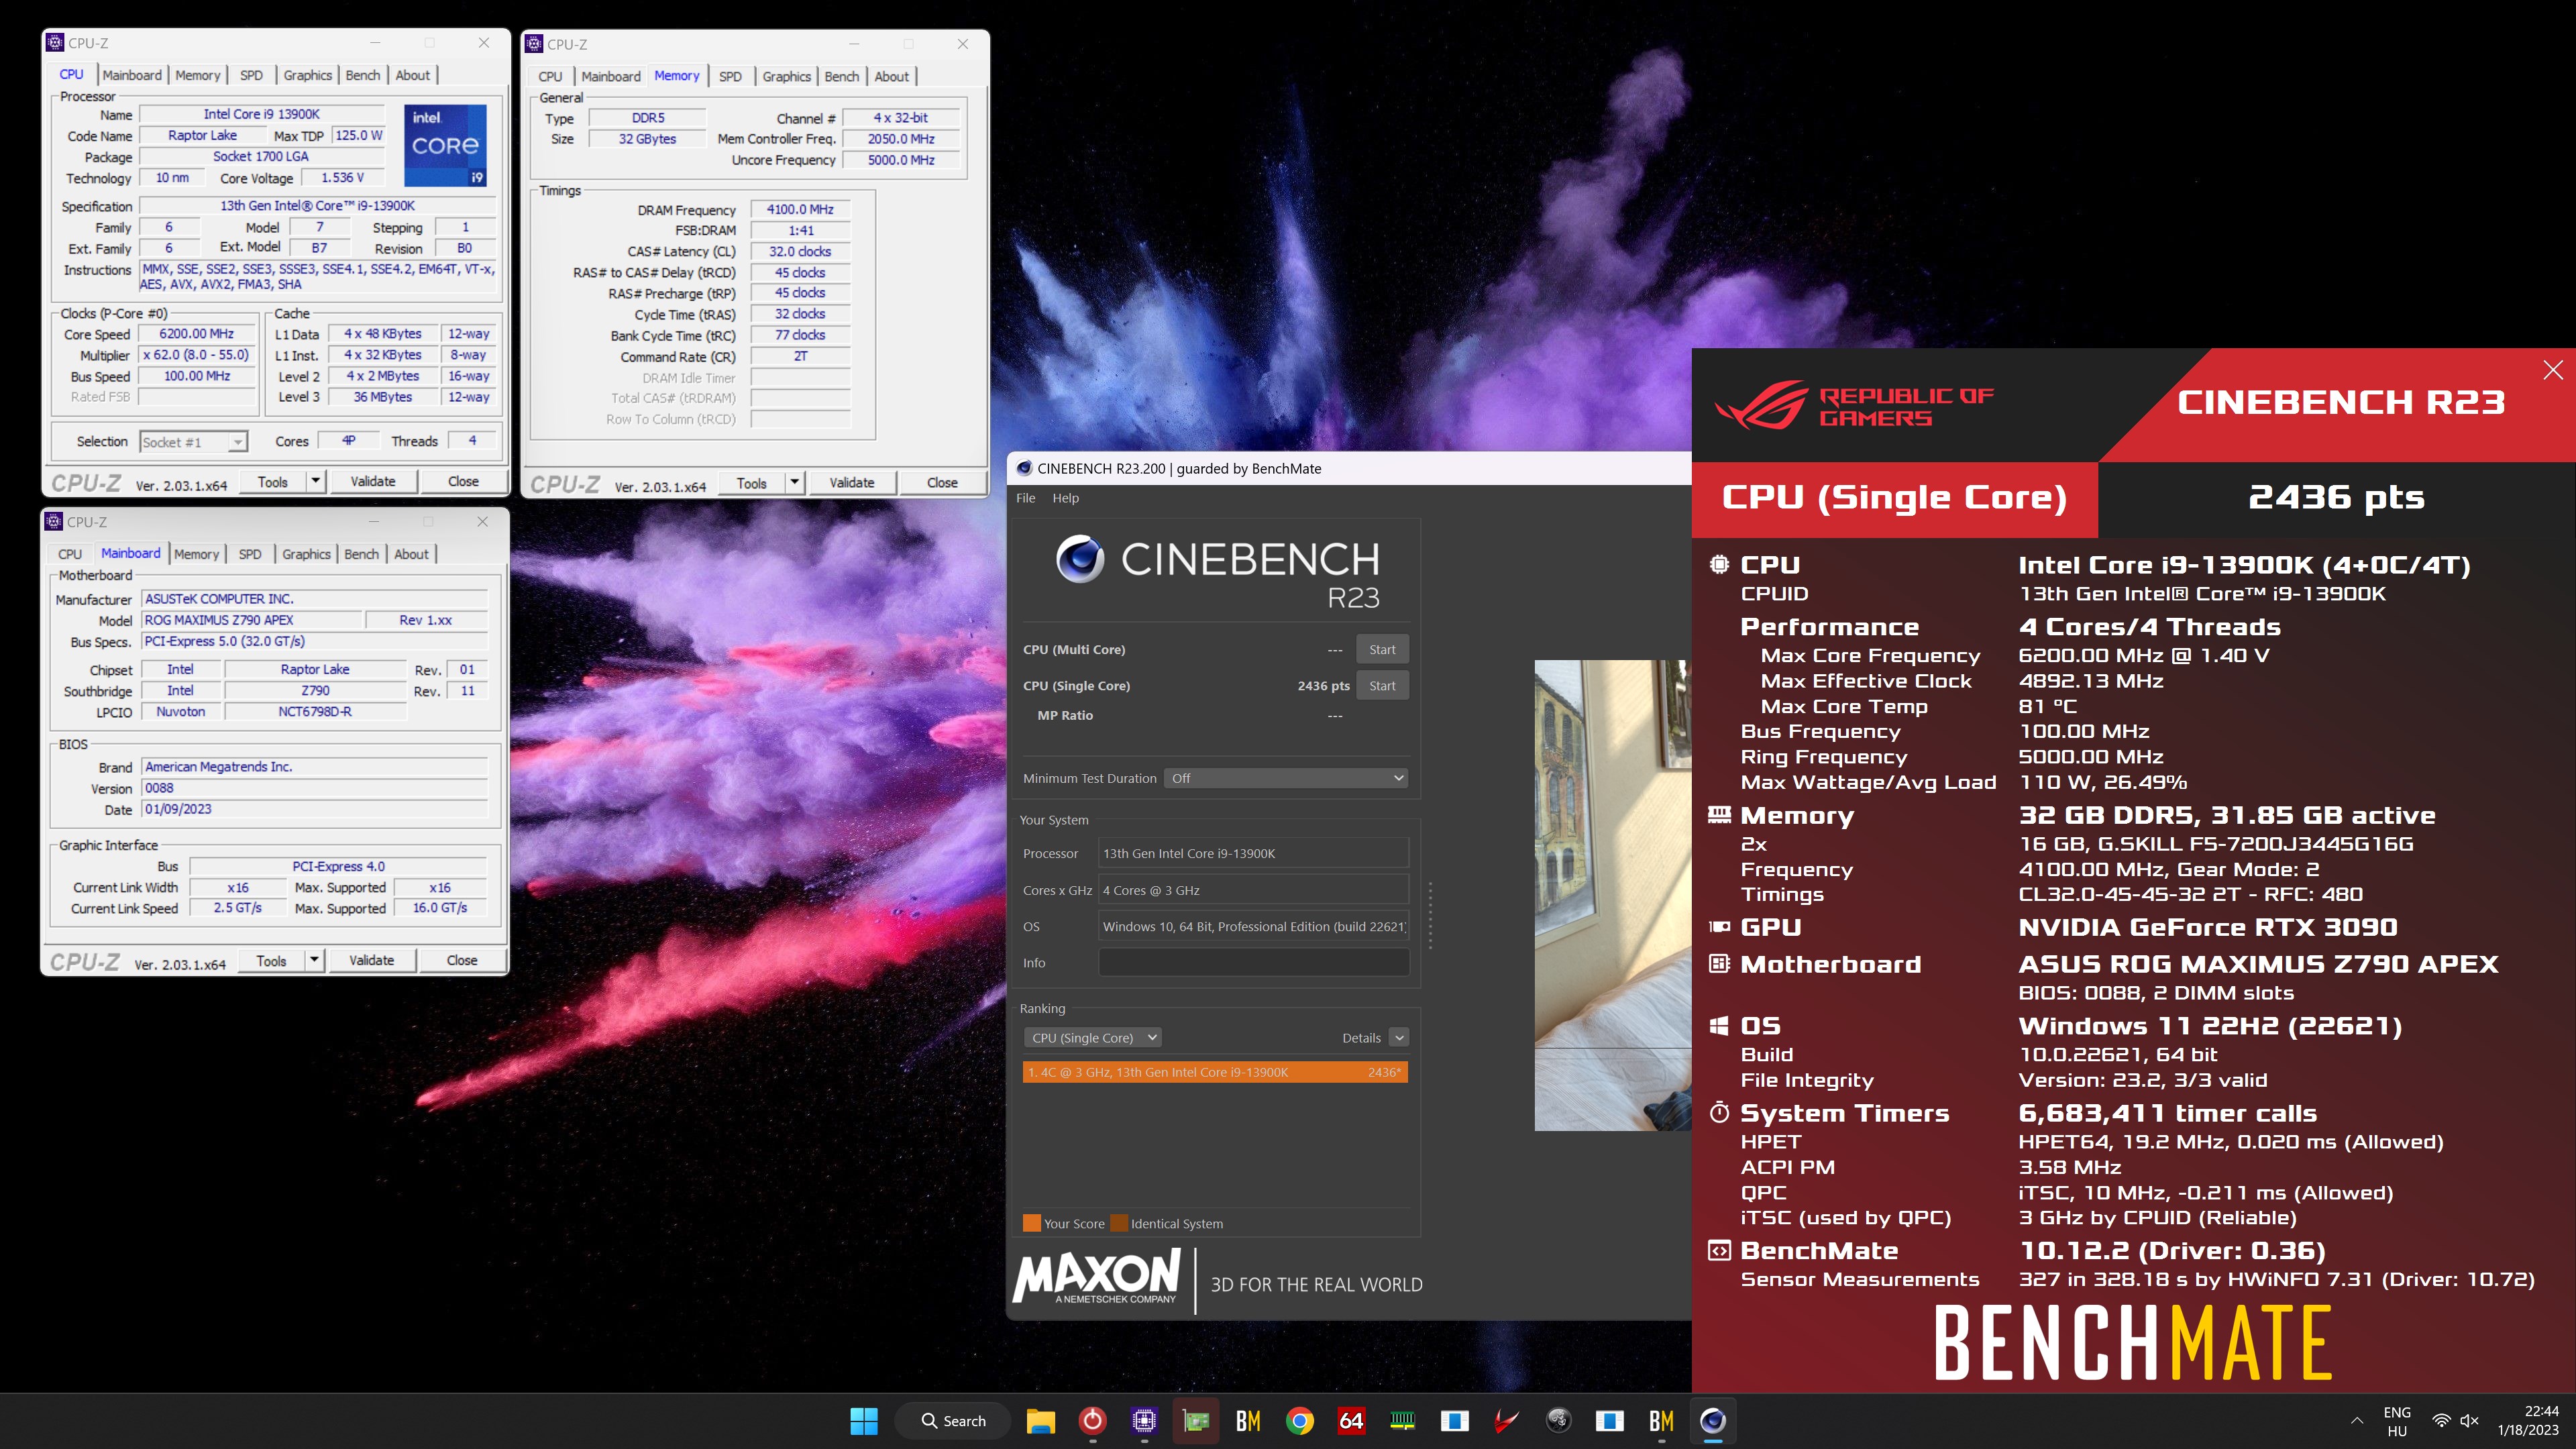The image size is (2576, 1449).
Task: Open the AIDA64 taskbar icon
Action: click(1351, 1420)
